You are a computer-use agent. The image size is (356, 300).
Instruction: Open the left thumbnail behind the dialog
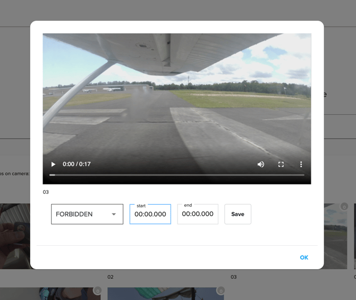pyautogui.click(x=15, y=236)
